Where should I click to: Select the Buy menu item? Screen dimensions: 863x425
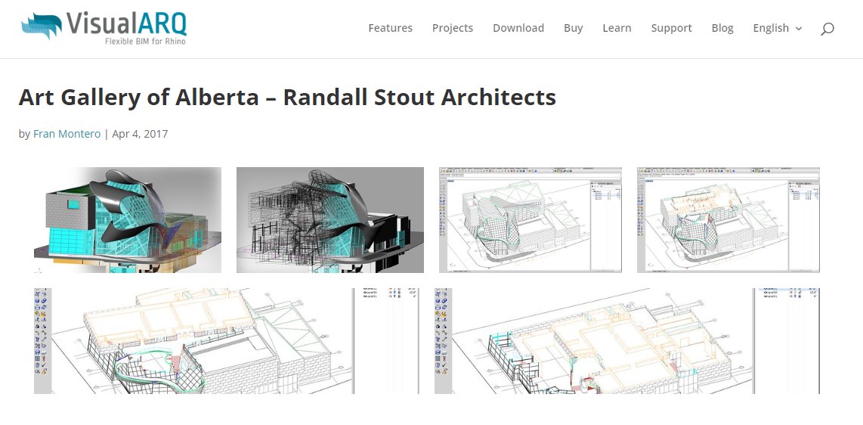click(573, 28)
